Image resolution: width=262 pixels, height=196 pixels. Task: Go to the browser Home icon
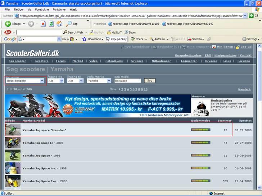coord(59,24)
